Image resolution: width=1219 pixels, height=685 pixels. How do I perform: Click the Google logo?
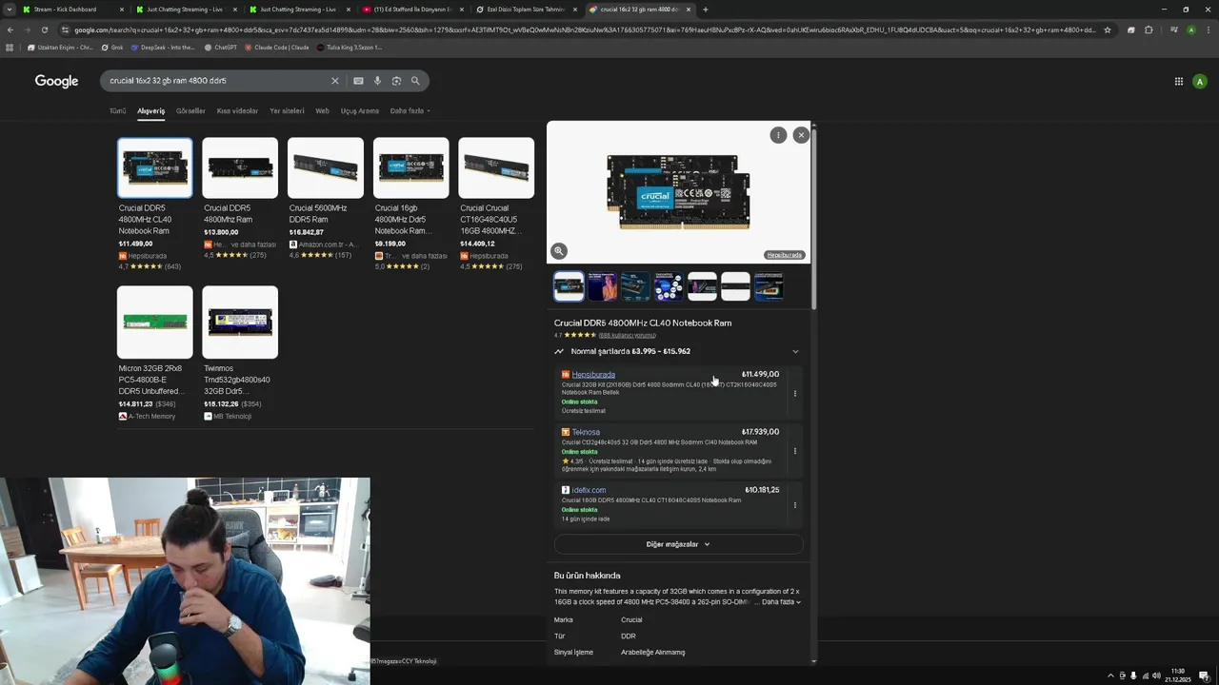click(57, 81)
